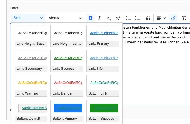Choose the Button: Primary style
The image size is (190, 124).
(67, 111)
